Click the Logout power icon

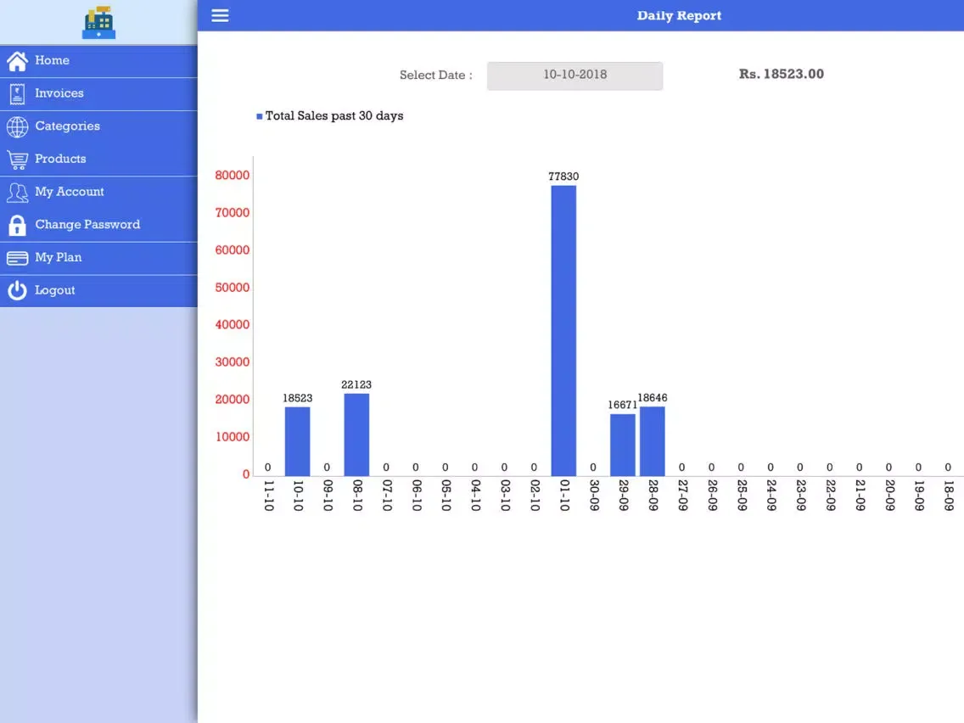pos(17,291)
